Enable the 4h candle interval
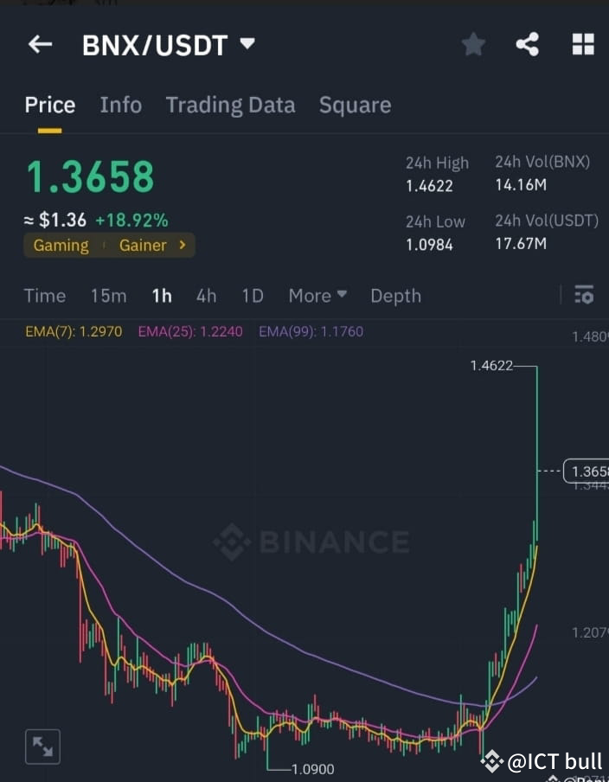Image resolution: width=609 pixels, height=782 pixels. (x=206, y=295)
